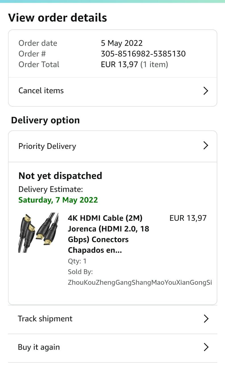Viewport: 225px width, 365px height.
Task: Select the Cancel items label
Action: pos(41,91)
